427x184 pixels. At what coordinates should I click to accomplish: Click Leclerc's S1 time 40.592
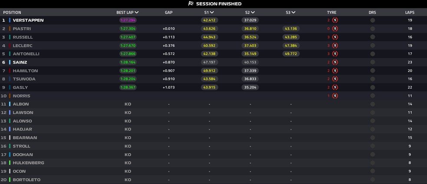coord(210,45)
